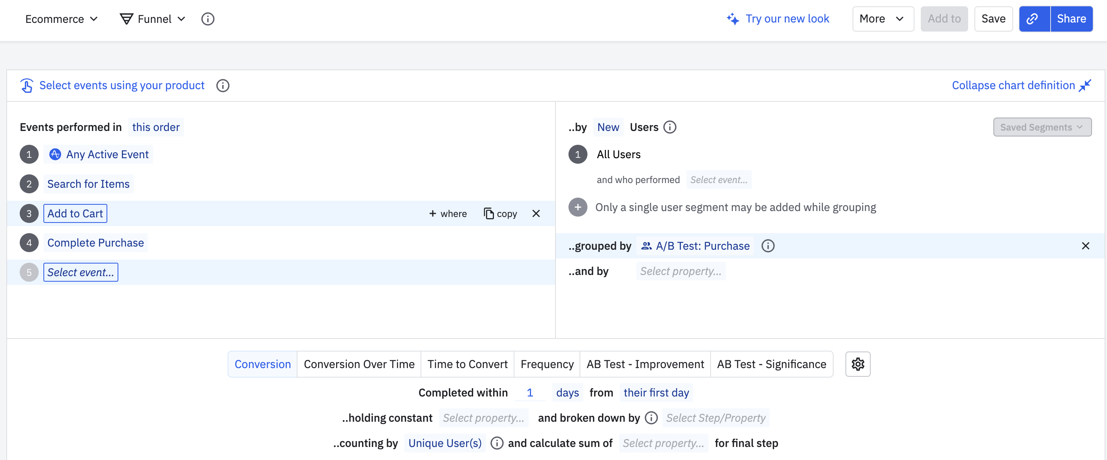The image size is (1107, 460).
Task: Click info icon next to Unique User(s)
Action: pos(496,443)
